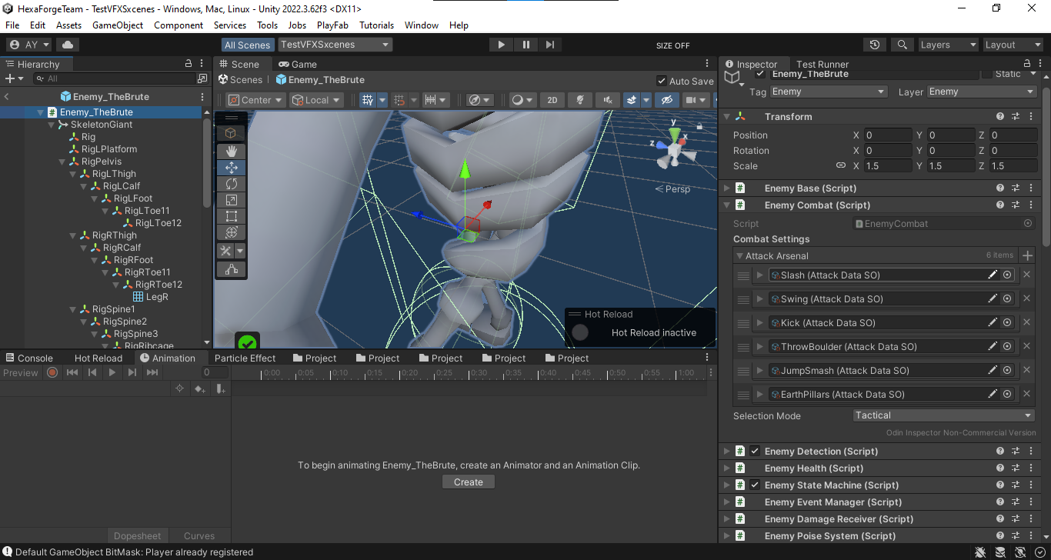Select the Rect tool in scene toolbar
1051x560 pixels.
(x=231, y=216)
